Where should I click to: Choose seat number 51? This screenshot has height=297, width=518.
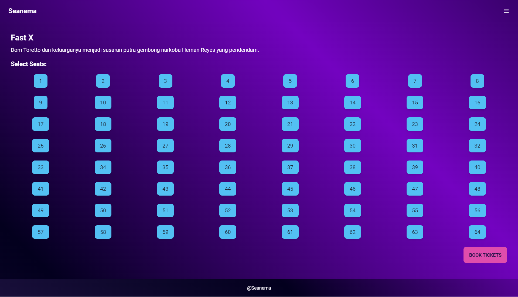(165, 210)
